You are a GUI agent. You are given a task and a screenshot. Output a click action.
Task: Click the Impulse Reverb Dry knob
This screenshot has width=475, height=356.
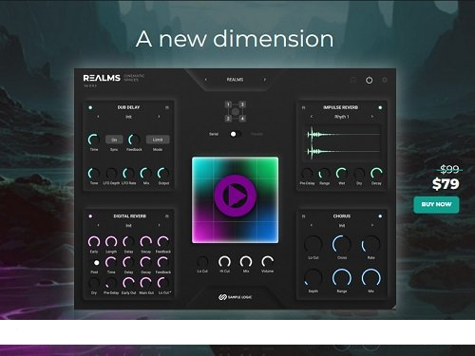(x=359, y=174)
